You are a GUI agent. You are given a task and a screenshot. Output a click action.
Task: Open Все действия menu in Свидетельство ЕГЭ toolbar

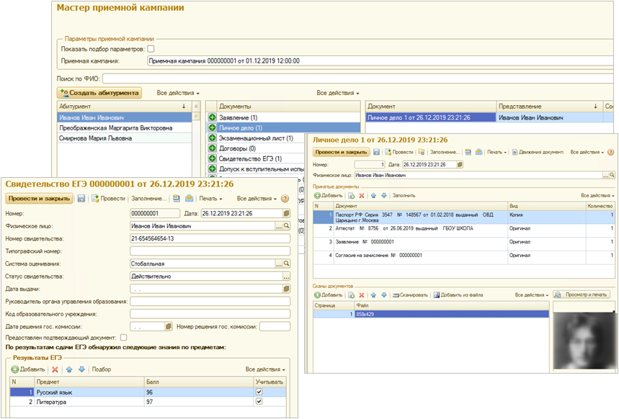click(x=257, y=199)
